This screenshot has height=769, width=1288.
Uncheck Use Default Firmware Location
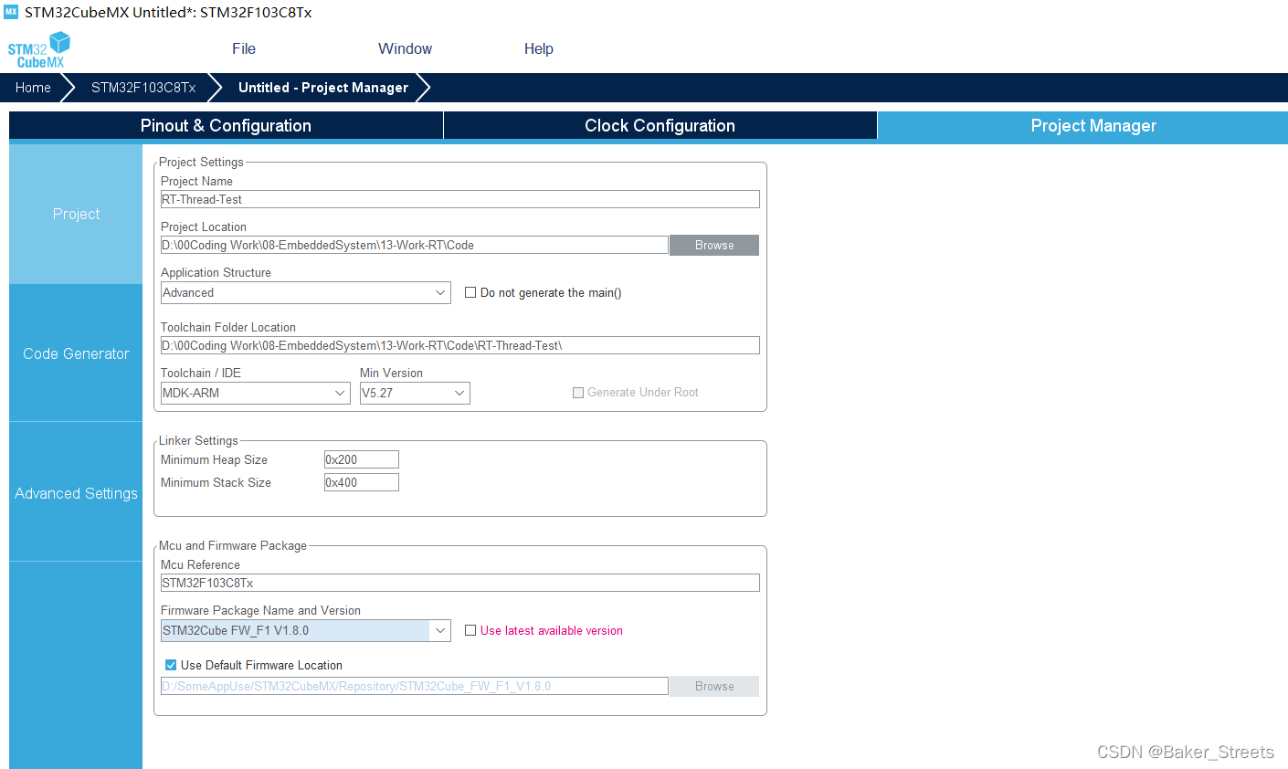tap(171, 665)
